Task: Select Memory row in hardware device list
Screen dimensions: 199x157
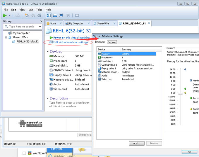Action: tap(127, 54)
